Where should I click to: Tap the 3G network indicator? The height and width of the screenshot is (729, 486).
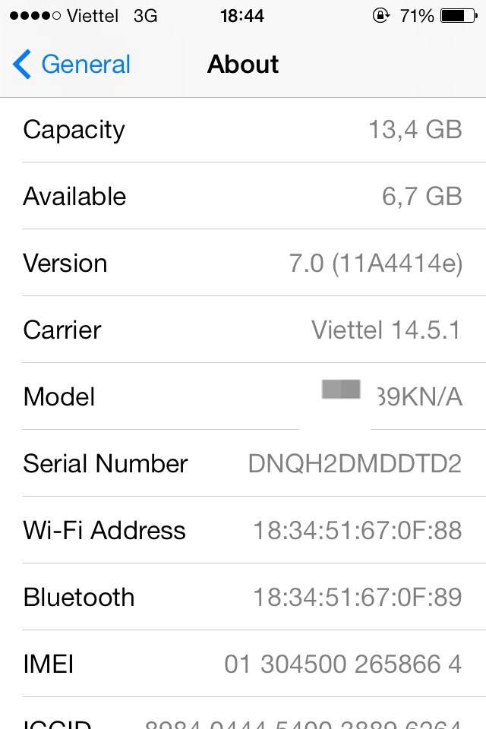coord(145,15)
